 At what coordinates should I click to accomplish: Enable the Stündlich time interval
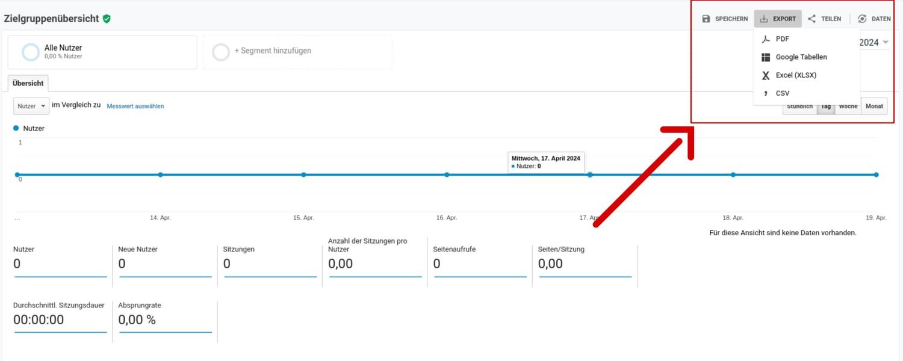coord(799,106)
